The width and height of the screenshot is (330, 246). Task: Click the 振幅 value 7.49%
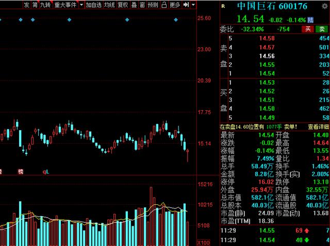pos(266,159)
